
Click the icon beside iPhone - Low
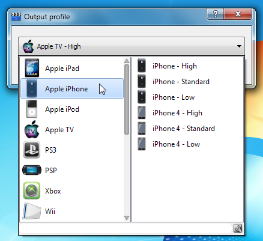142,97
